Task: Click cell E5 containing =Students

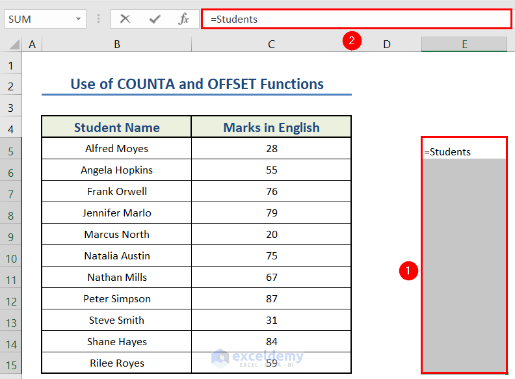Action: [464, 152]
